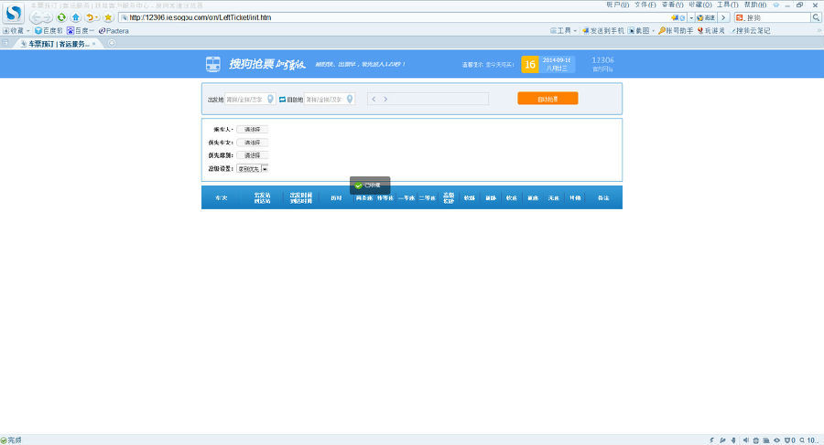Click the 12306 official site link
This screenshot has height=445, width=824.
(x=602, y=63)
